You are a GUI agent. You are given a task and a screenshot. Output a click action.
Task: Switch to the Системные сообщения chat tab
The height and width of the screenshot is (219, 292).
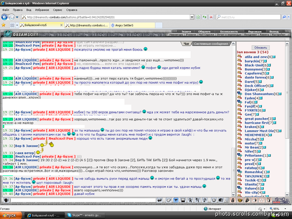(x=211, y=44)
